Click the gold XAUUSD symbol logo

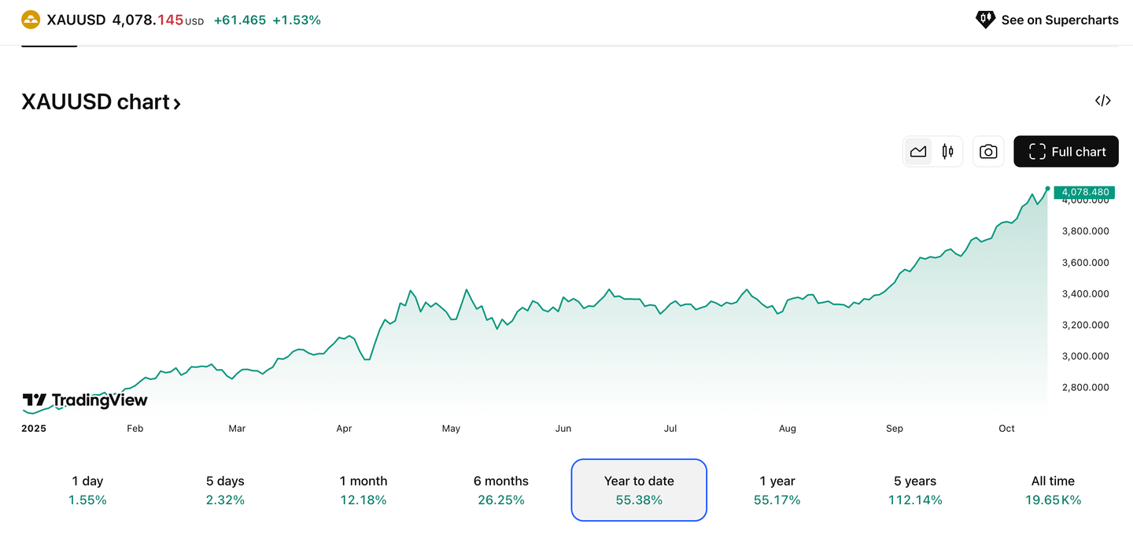coord(31,20)
